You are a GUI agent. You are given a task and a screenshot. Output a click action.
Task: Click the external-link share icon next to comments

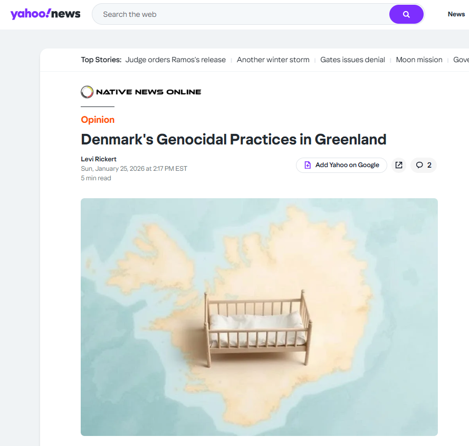point(399,165)
